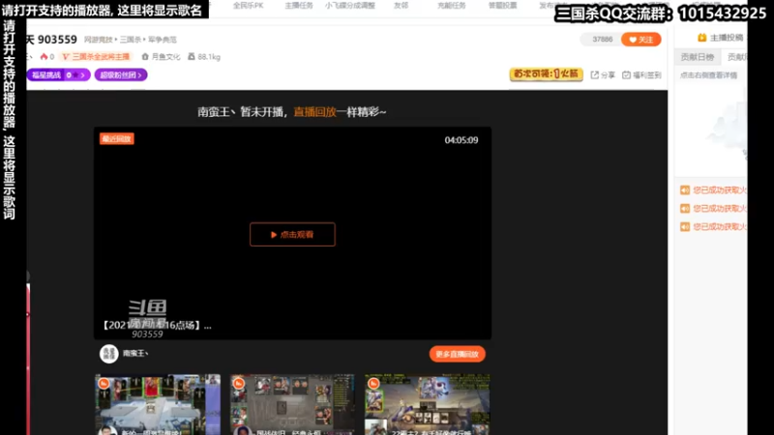Click the 点击右侧查看详情 text
This screenshot has height=435, width=774.
tap(708, 75)
